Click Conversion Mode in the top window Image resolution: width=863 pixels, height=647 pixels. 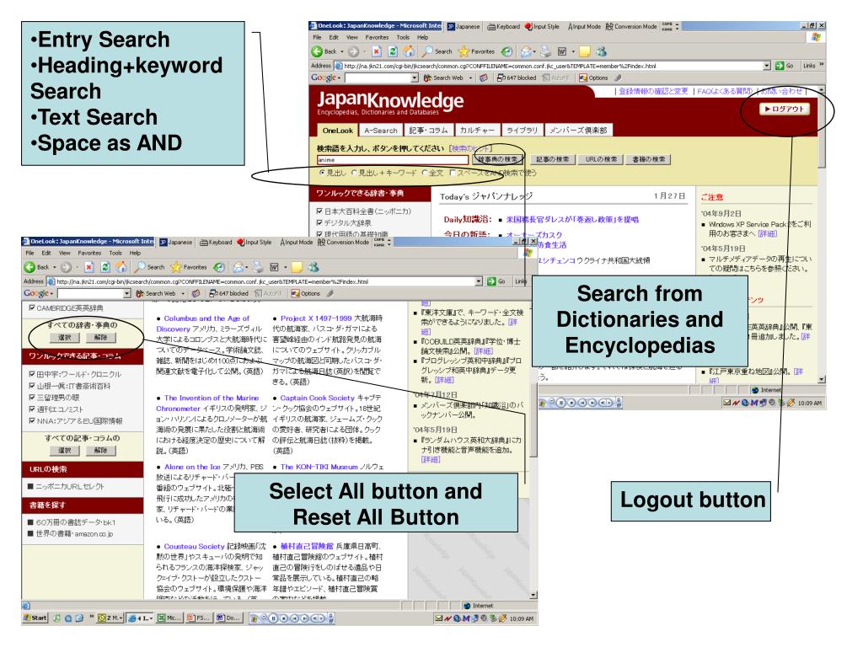pyautogui.click(x=631, y=26)
